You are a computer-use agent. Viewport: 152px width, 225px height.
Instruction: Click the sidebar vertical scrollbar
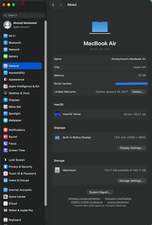pyautogui.click(x=46, y=113)
